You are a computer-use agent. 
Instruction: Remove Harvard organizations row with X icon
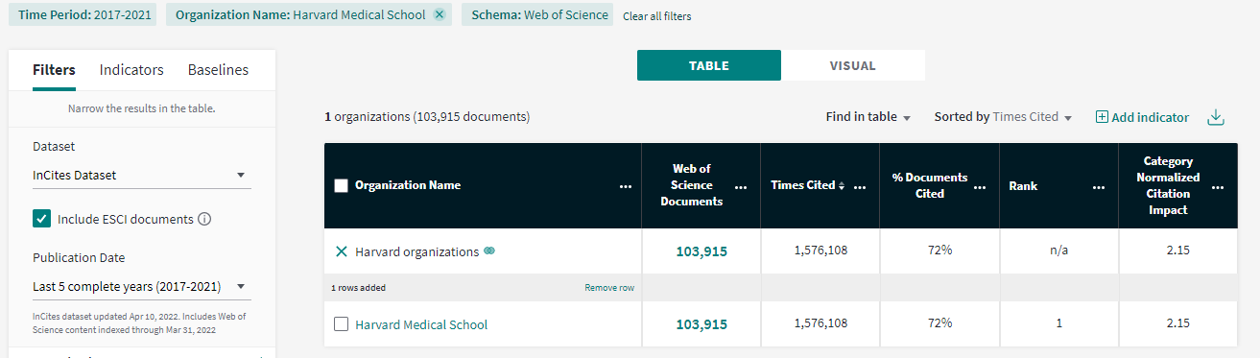(341, 251)
